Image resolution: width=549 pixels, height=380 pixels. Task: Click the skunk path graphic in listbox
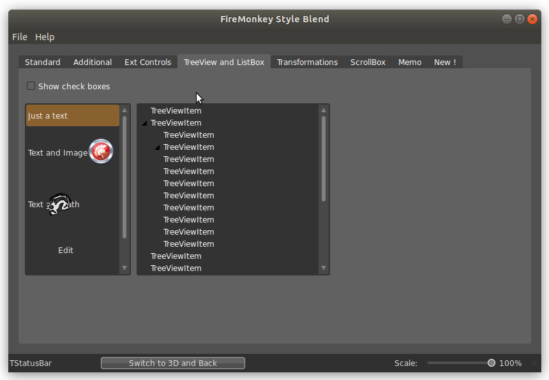pos(59,204)
